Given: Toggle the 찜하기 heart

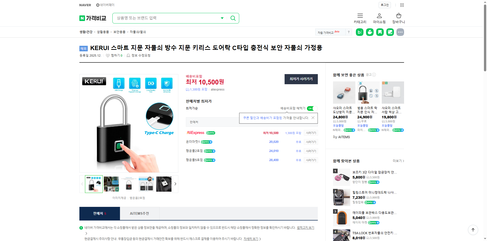Looking at the screenshot, I should tap(108, 55).
